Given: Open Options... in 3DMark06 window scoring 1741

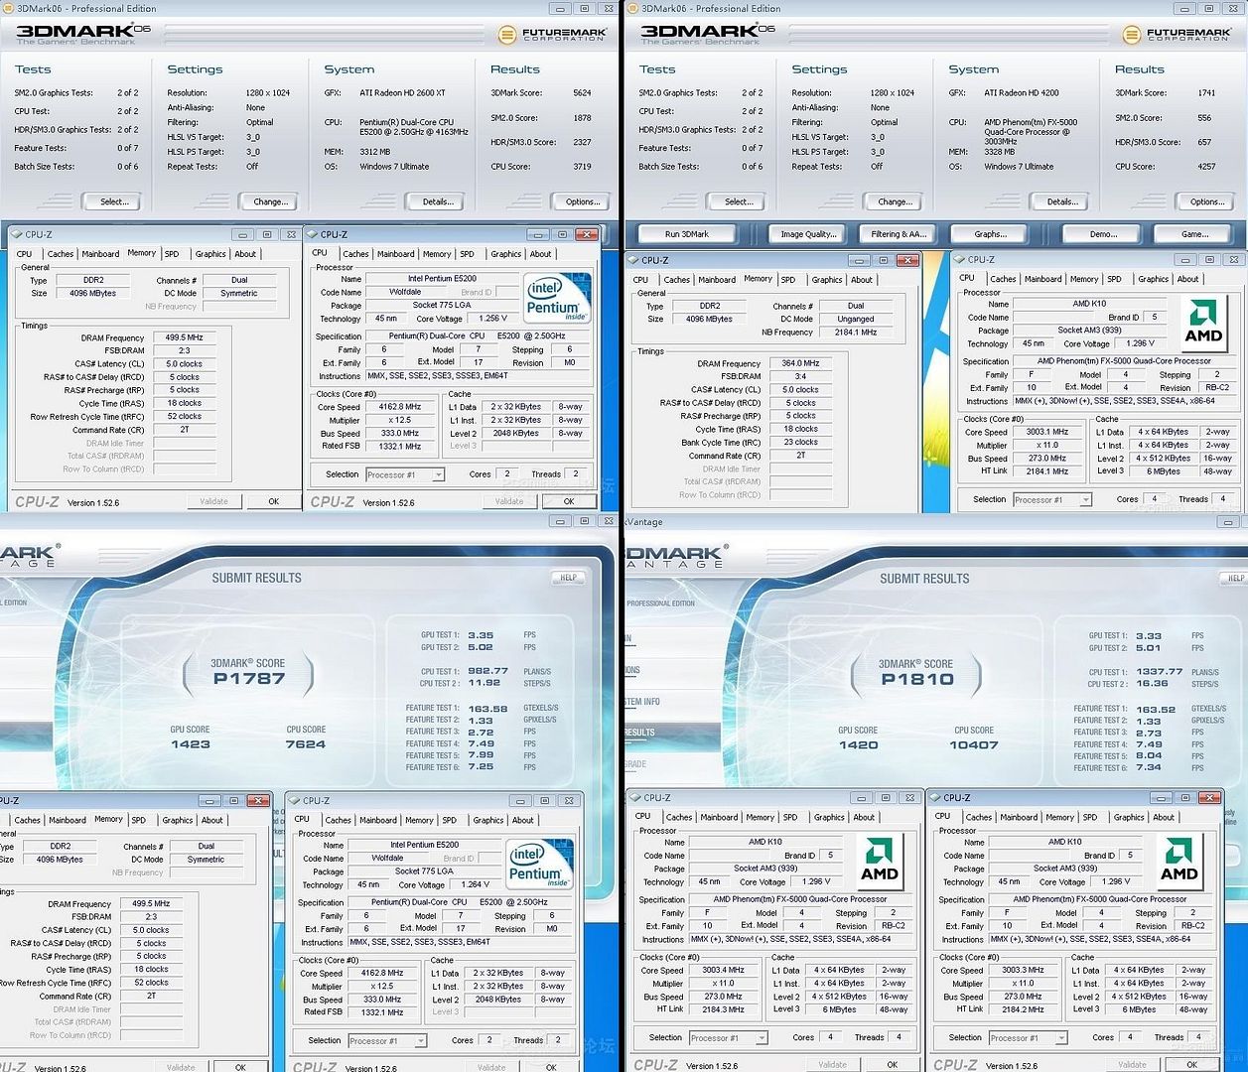Looking at the screenshot, I should click(x=1207, y=201).
